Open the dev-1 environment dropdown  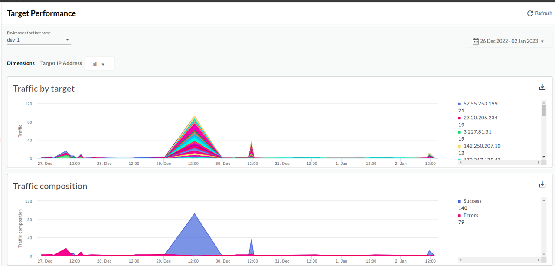[x=39, y=40]
